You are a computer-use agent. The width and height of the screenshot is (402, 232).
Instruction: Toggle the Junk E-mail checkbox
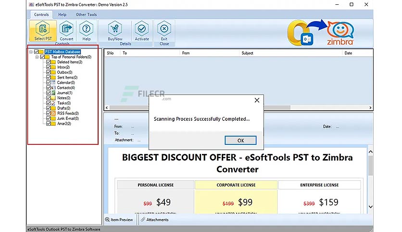[49, 118]
